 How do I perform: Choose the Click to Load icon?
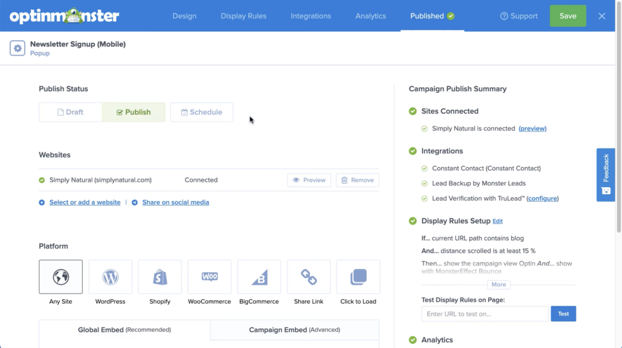[x=358, y=277]
